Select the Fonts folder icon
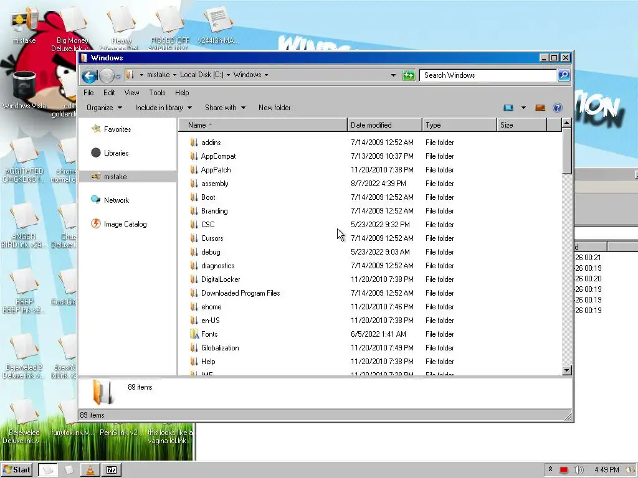The height and width of the screenshot is (478, 638). click(x=194, y=334)
